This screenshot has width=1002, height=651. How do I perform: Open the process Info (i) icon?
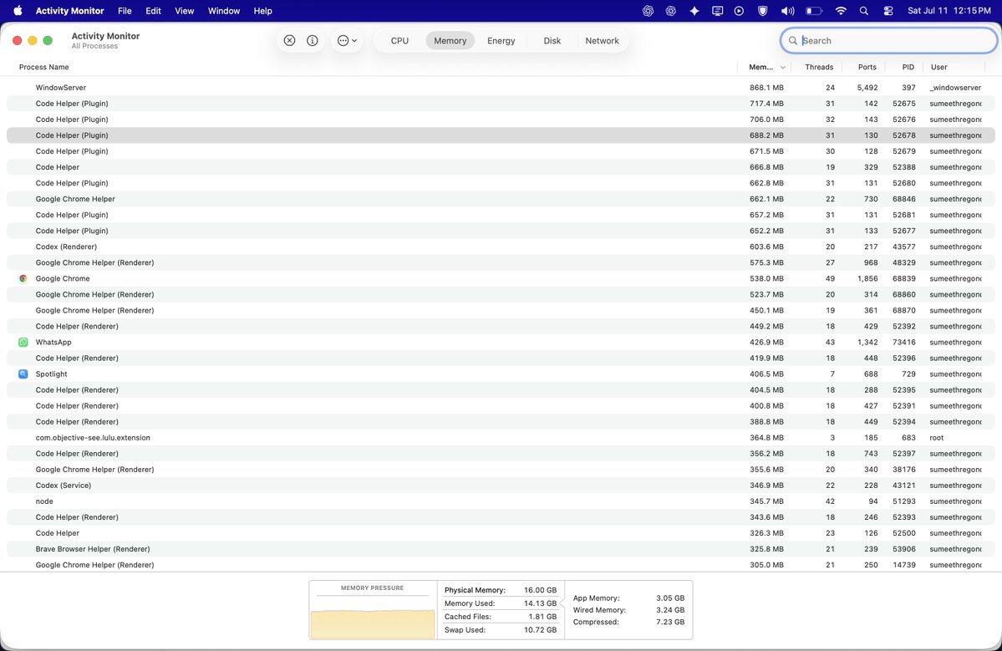[313, 40]
